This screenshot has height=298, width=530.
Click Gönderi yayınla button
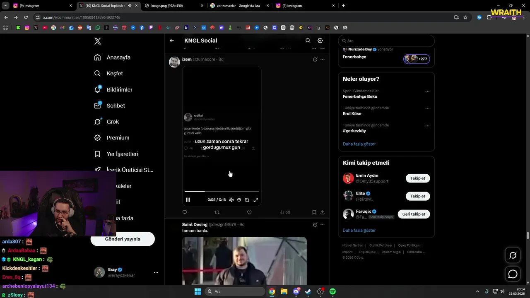(x=123, y=239)
